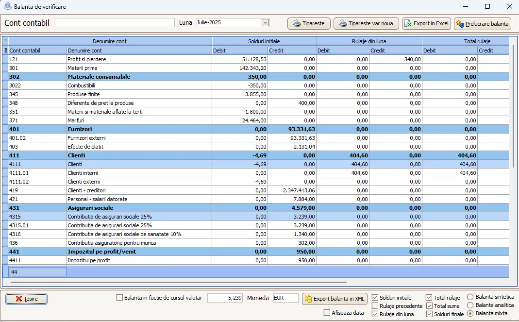Click the value 51.128,53
The image size is (519, 322).
pos(254,59)
